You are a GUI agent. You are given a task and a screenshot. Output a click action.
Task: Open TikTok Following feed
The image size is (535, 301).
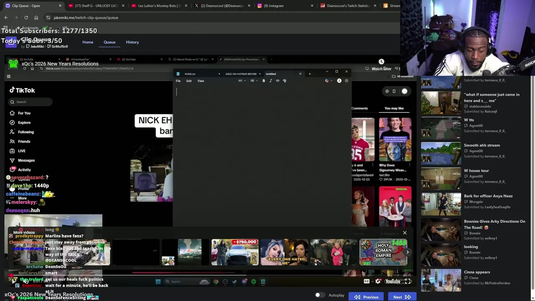coord(22,132)
